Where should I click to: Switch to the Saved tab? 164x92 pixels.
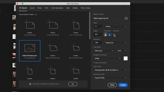tap(32, 8)
